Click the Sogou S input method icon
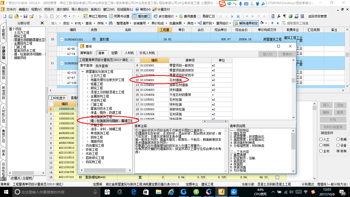Screen dimensions: 350x197 [223, 4]
